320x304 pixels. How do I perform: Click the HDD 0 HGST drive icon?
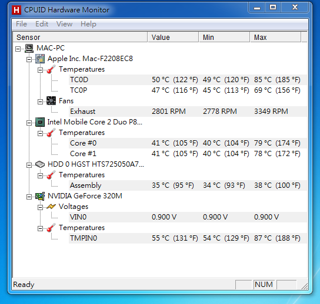point(40,164)
